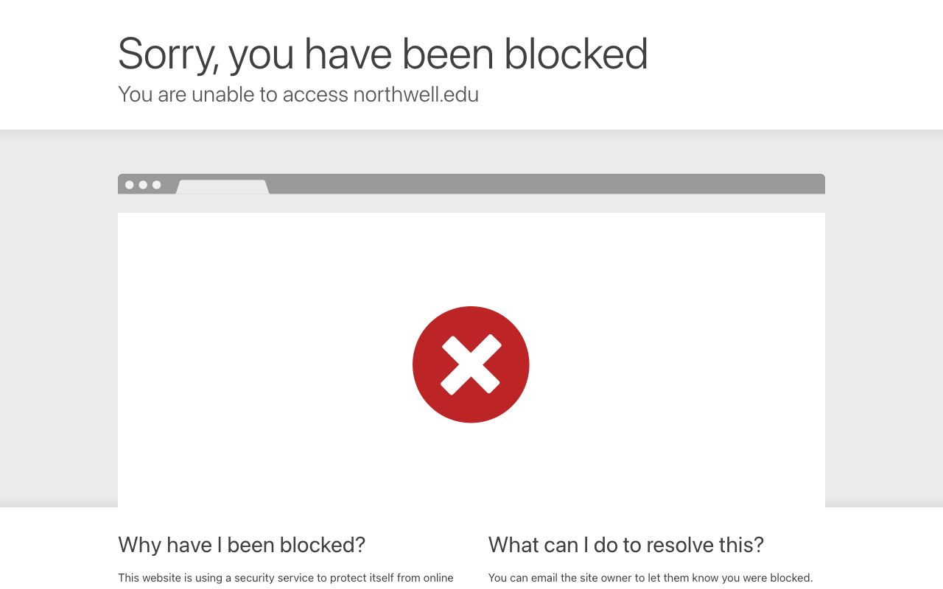Click the middle dot in illustrated browser bar
The height and width of the screenshot is (589, 943).
click(x=143, y=185)
